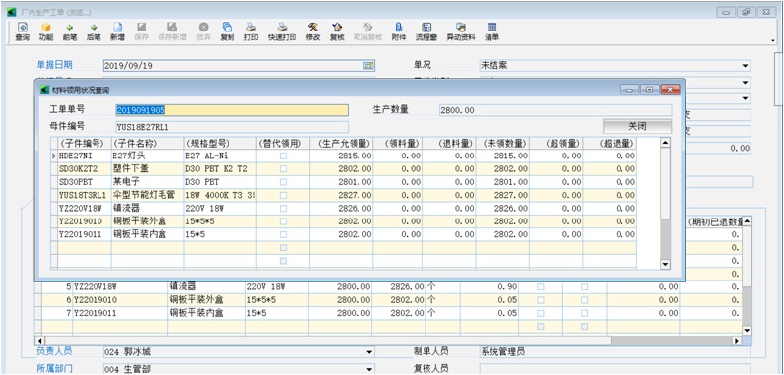Click the (规格型号) column header
The height and width of the screenshot is (375, 784).
[220, 144]
